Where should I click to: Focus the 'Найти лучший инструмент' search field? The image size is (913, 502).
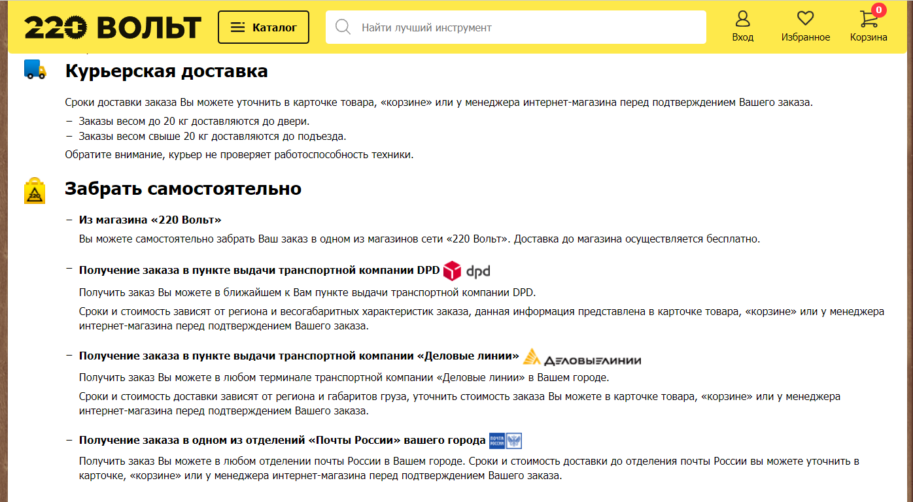coord(516,27)
